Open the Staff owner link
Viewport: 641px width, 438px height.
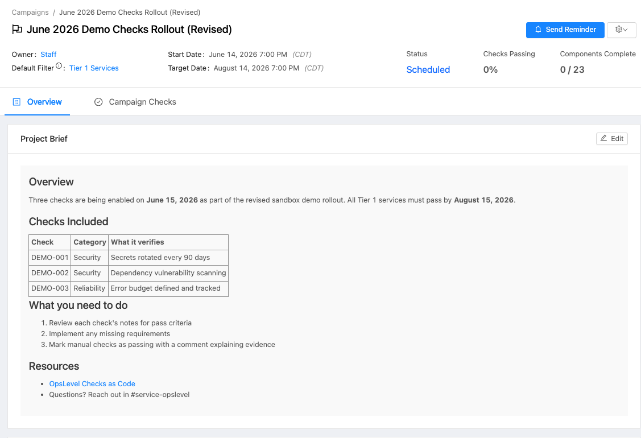(x=48, y=55)
